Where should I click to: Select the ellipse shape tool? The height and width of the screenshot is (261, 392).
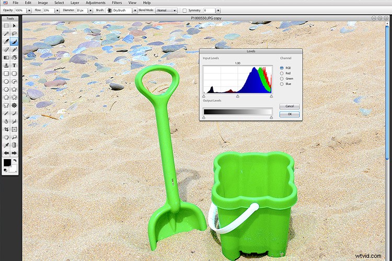click(6, 81)
